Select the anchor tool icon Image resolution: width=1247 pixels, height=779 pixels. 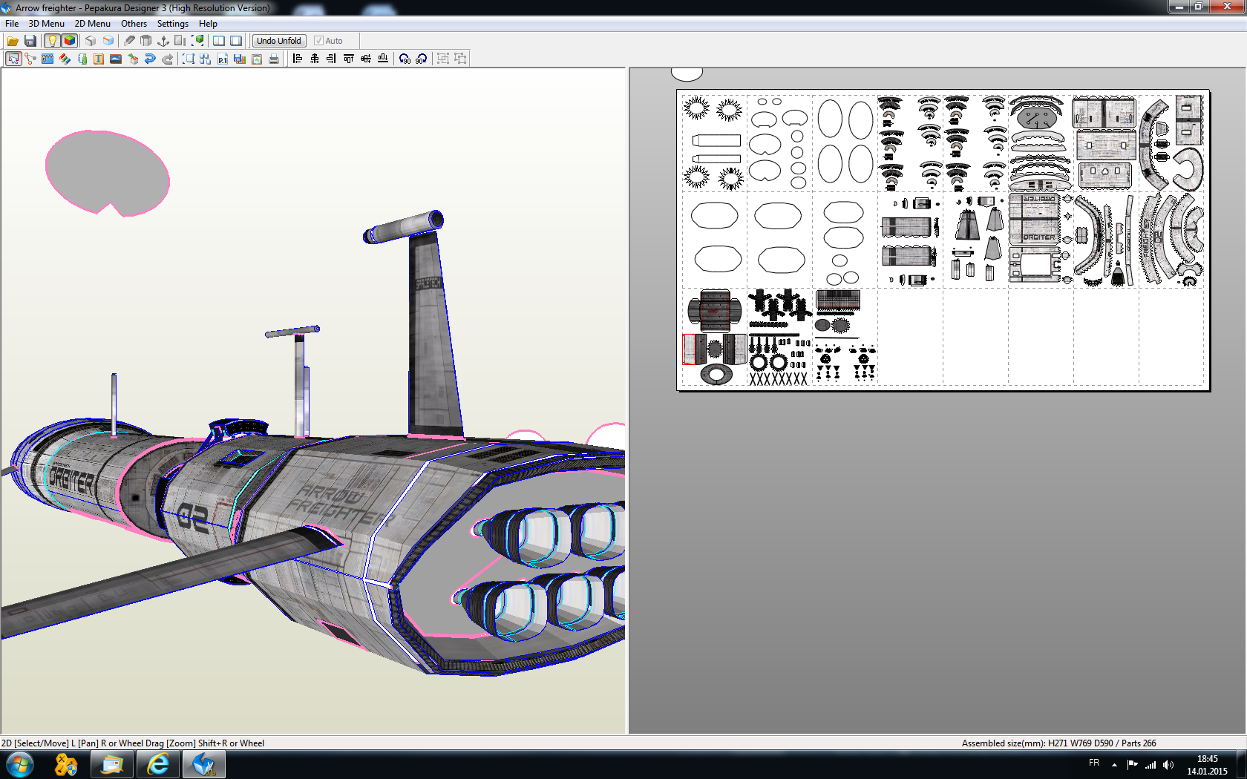pyautogui.click(x=163, y=41)
